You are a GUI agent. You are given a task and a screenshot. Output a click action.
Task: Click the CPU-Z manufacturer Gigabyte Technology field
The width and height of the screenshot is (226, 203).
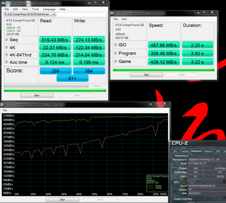[207, 160]
